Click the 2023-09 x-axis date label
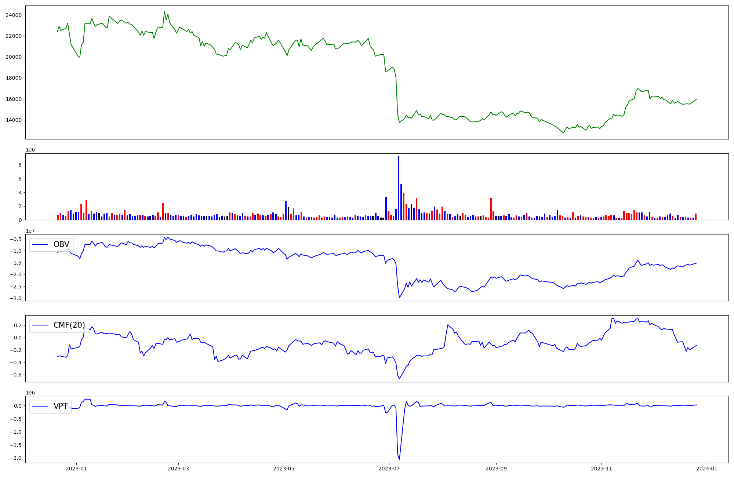Viewport: 734px width, 477px height. (x=496, y=469)
